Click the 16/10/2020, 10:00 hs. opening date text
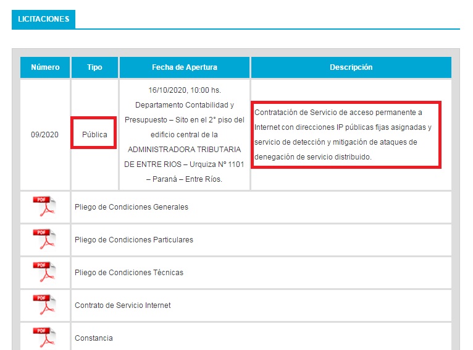This screenshot has width=473, height=350. (185, 90)
